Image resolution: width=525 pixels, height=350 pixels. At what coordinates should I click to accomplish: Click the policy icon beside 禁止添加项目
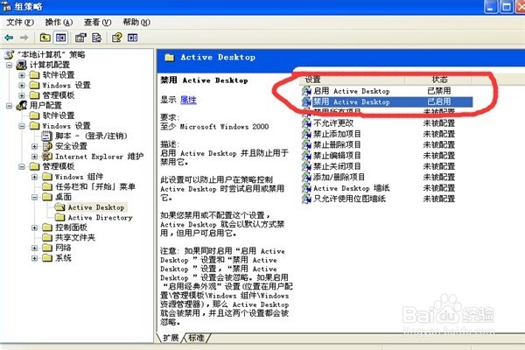coord(306,134)
